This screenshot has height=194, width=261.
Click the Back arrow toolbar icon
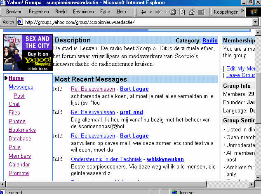click(x=143, y=12)
